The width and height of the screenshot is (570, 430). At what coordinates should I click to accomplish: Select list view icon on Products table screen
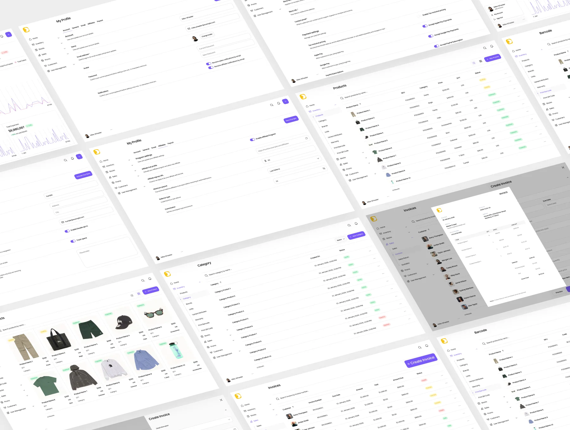474,63
